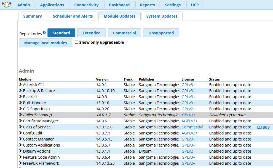Image resolution: width=273 pixels, height=168 pixels.
Task: Click the Buy button for Class of Service
Action: [x=263, y=127]
